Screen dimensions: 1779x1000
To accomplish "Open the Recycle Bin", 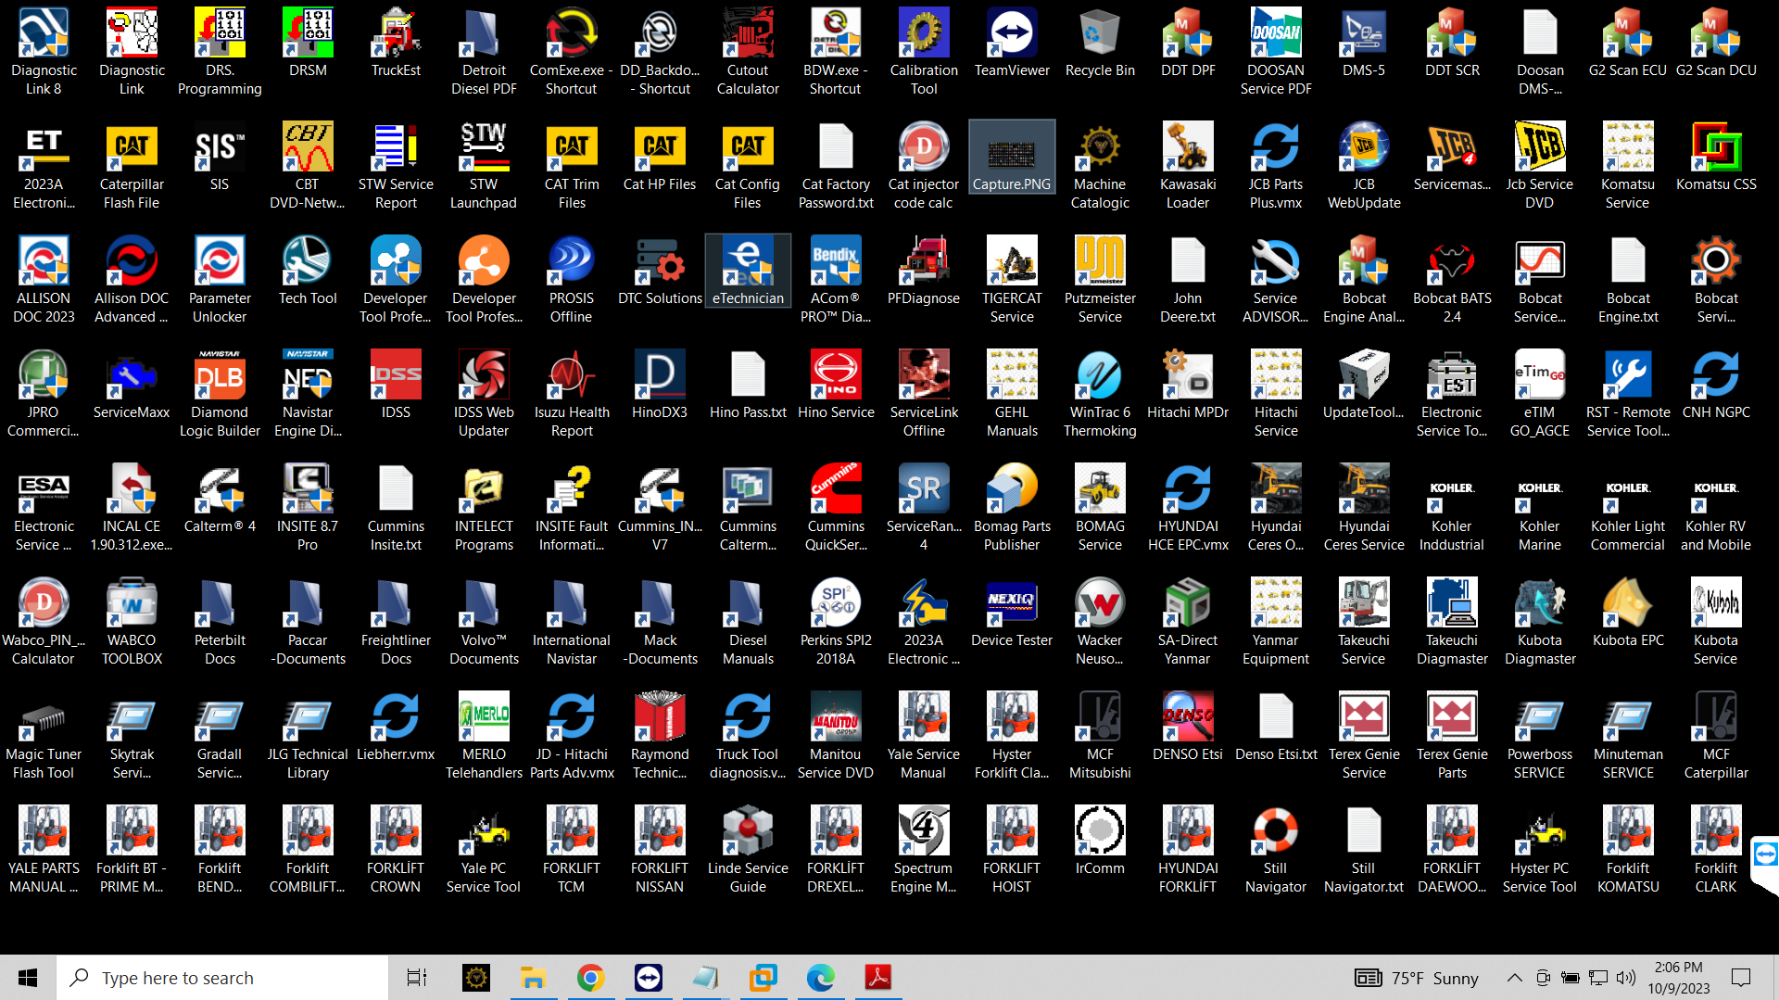I will (1099, 42).
